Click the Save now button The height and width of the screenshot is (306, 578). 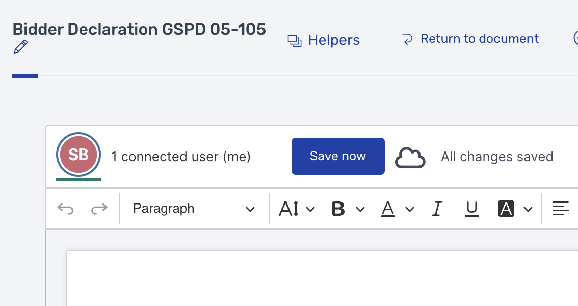[x=338, y=157]
